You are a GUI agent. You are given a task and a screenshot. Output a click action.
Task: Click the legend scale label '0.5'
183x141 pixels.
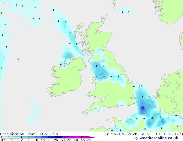tap(10, 140)
